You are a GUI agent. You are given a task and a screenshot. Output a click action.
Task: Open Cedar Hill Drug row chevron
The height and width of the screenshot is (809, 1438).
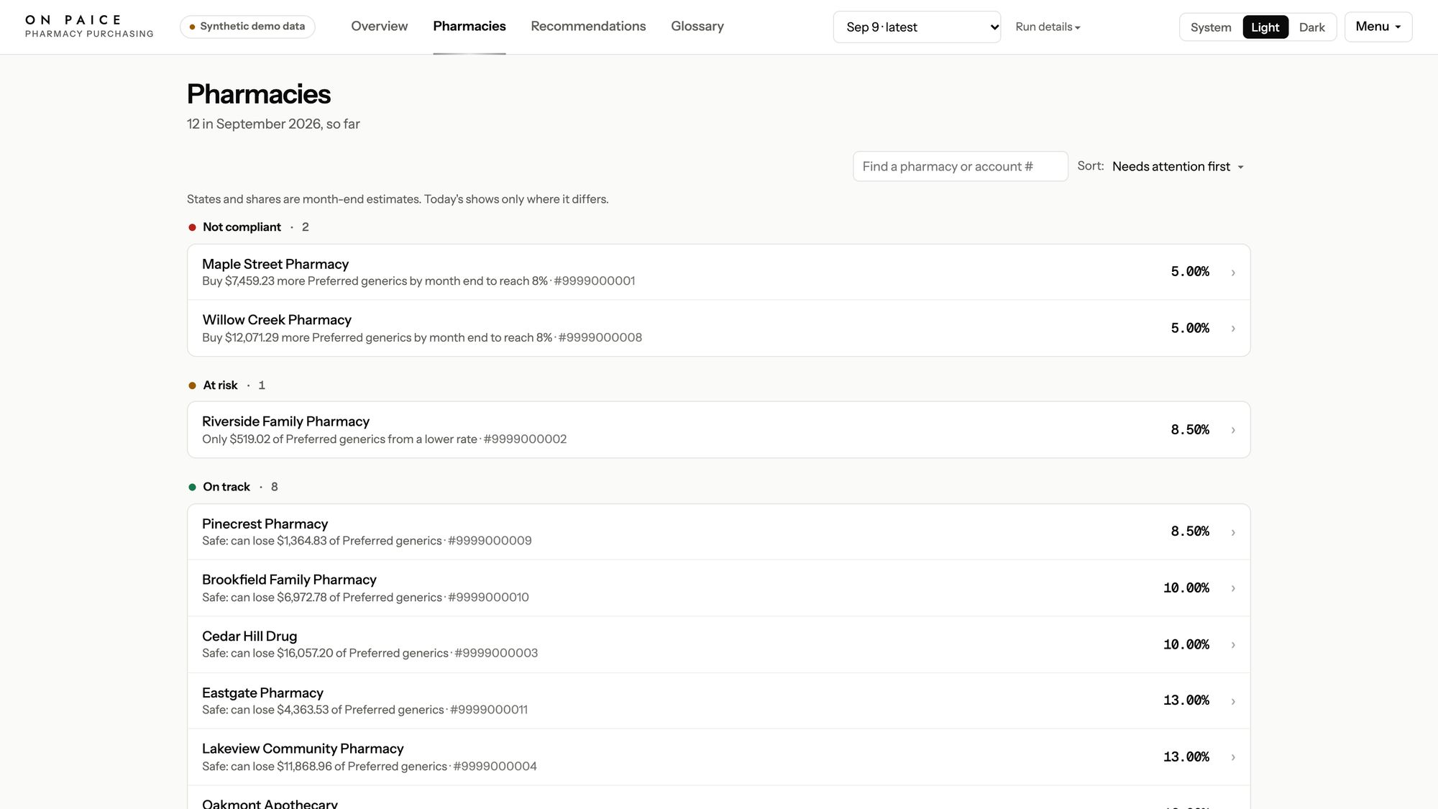click(1233, 645)
